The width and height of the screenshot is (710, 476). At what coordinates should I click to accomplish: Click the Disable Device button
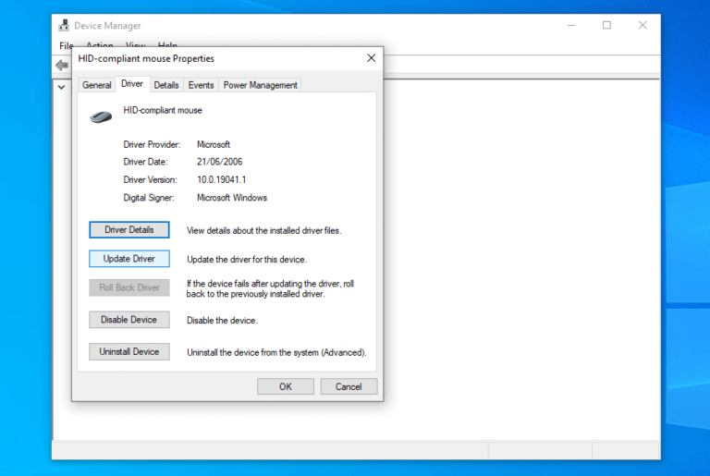(129, 320)
